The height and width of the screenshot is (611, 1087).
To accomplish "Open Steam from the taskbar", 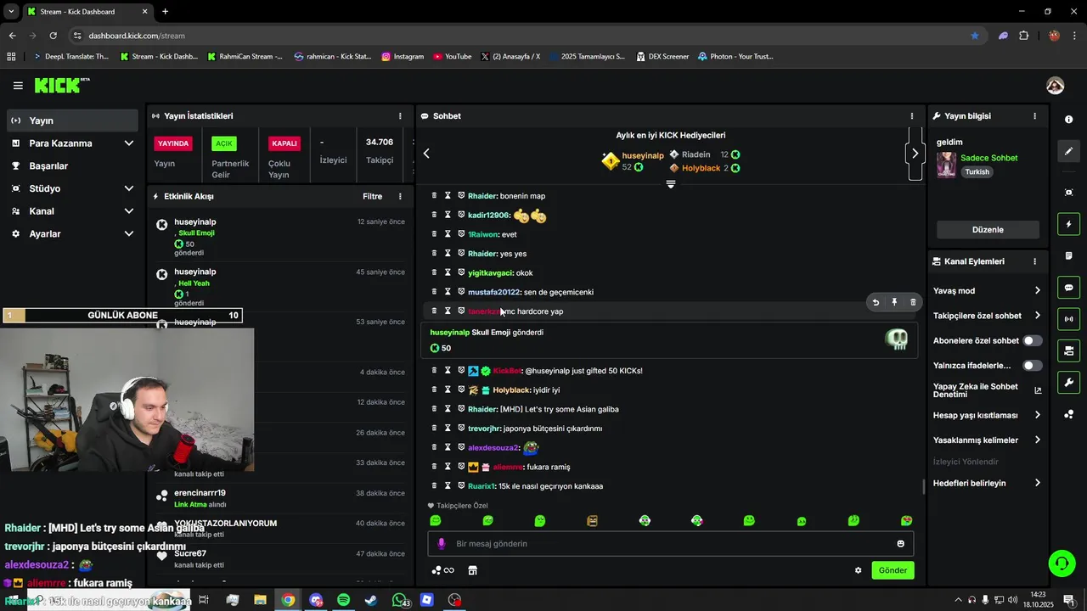I will [371, 600].
